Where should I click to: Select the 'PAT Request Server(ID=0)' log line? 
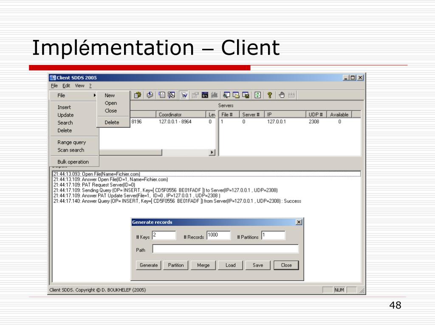pyautogui.click(x=94, y=185)
